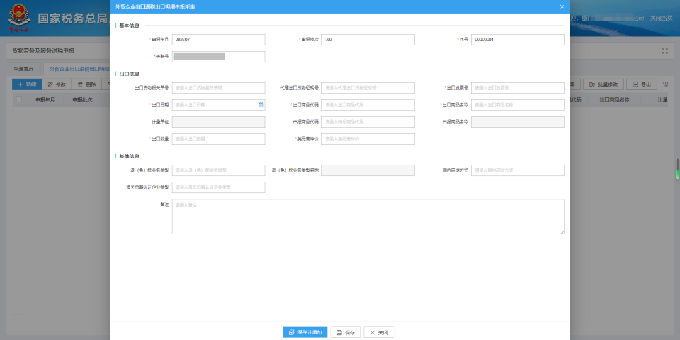Click the disabled 退(免)税业务类型名称 field
Viewport: 680px width, 340px height.
coord(368,170)
